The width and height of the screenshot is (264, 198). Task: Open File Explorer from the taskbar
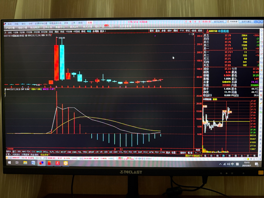point(25,163)
